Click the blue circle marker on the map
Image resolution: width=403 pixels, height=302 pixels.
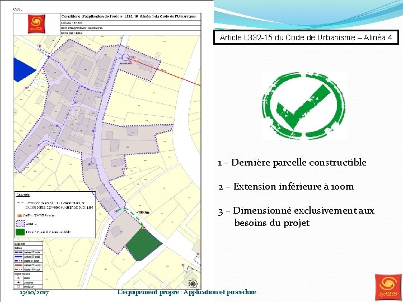point(125,58)
